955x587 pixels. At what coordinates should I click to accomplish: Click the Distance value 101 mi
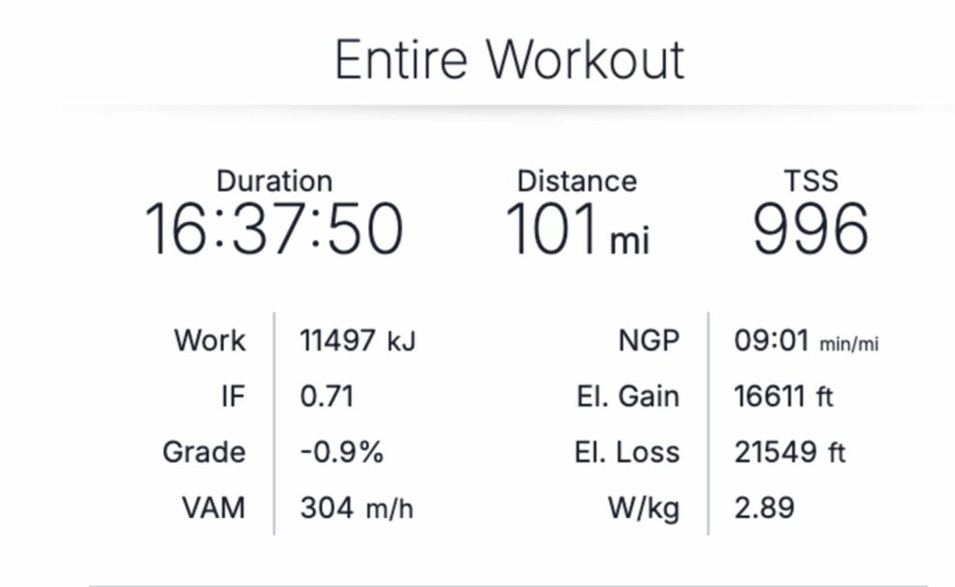578,229
